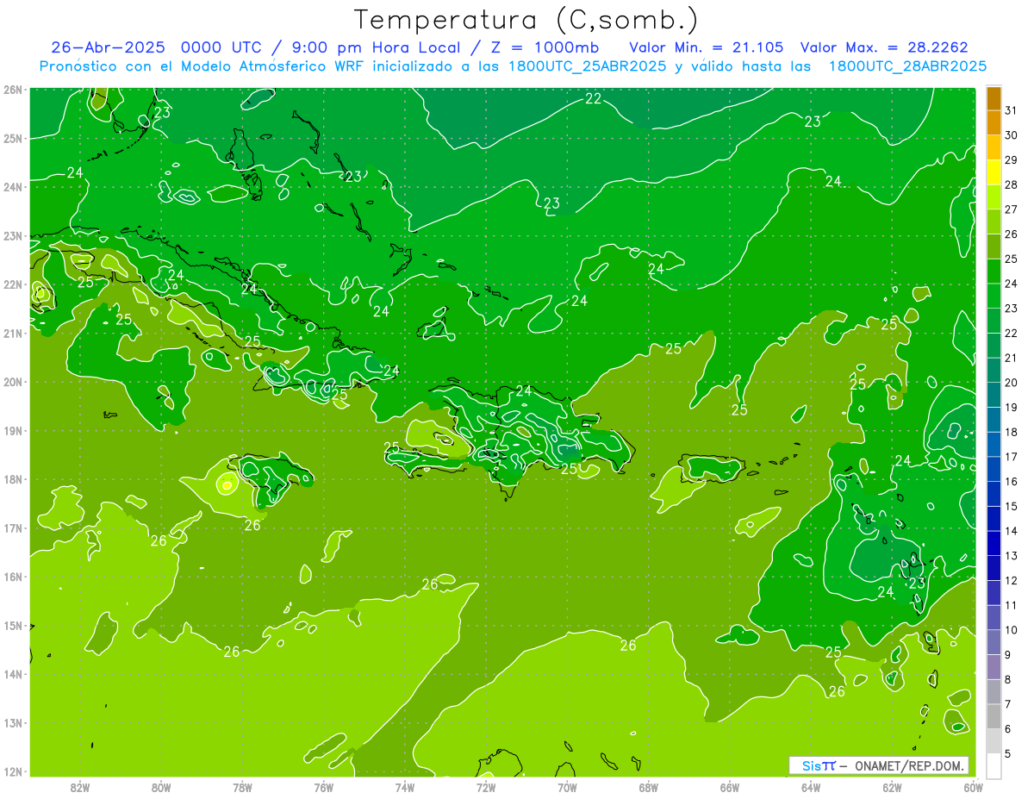
Task: Click the colorbar legend value 5
Action: click(1008, 753)
